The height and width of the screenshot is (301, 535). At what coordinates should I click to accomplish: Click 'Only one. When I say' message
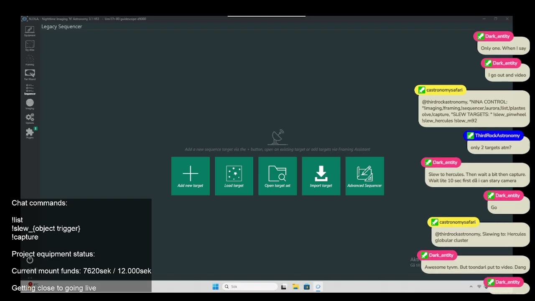pos(503,48)
